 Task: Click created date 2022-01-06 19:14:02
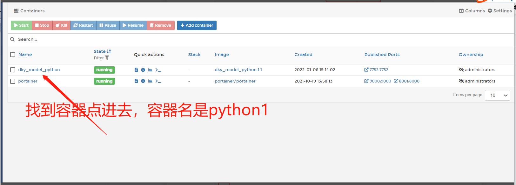315,70
